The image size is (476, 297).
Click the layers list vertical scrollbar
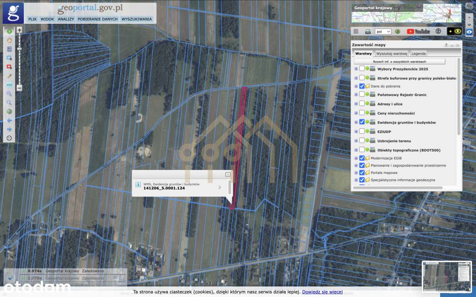click(x=459, y=96)
